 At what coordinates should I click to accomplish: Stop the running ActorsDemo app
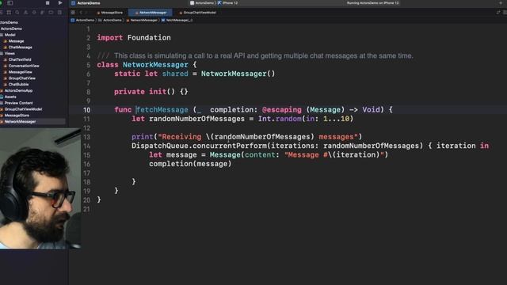48,3
